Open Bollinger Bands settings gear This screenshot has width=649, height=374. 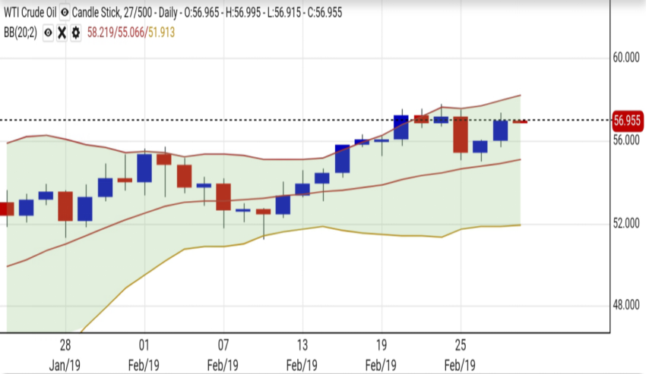pyautogui.click(x=75, y=33)
